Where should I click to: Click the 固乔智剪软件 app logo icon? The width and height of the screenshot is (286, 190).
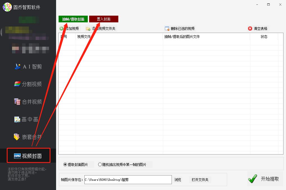pos(7,7)
